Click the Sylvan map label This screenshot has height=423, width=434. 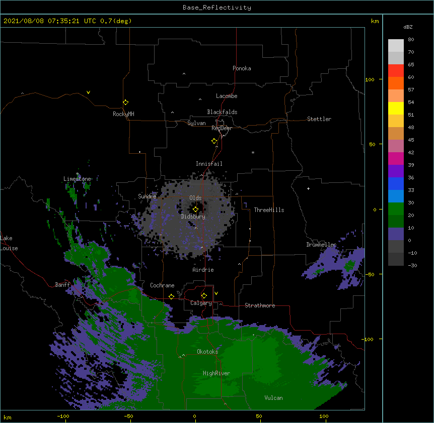pos(196,123)
